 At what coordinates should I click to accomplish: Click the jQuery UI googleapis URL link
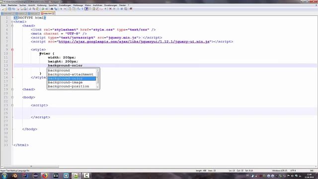point(134,42)
